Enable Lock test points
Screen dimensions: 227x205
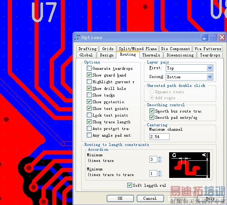[89, 115]
